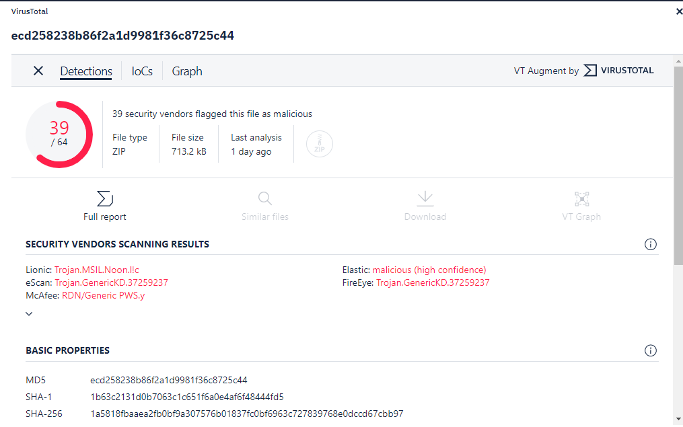The height and width of the screenshot is (427, 683).
Task: Close the VT Augment panel with the X icon
Action: pos(38,71)
